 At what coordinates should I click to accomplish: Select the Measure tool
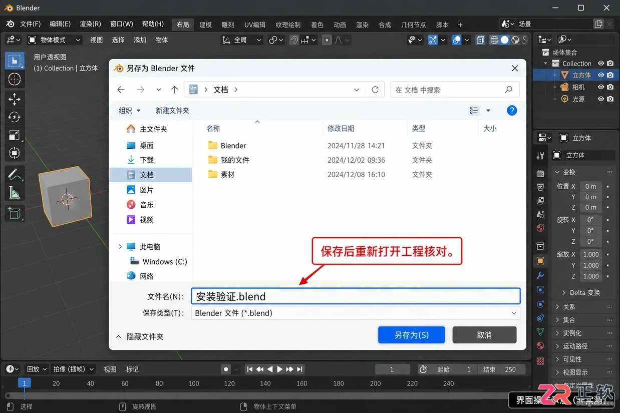tap(15, 192)
